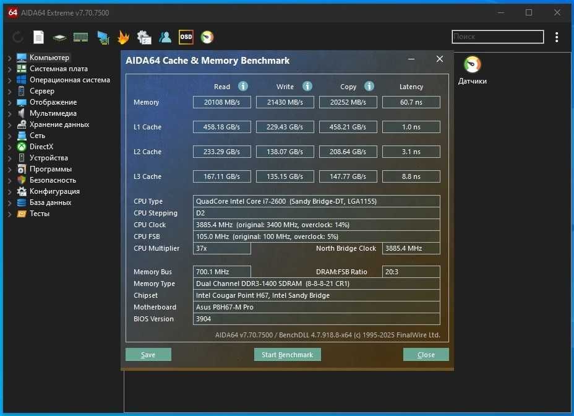Click the CPU Clock value 3885.4 MHz
Image resolution: width=574 pixels, height=416 pixels.
click(x=316, y=225)
